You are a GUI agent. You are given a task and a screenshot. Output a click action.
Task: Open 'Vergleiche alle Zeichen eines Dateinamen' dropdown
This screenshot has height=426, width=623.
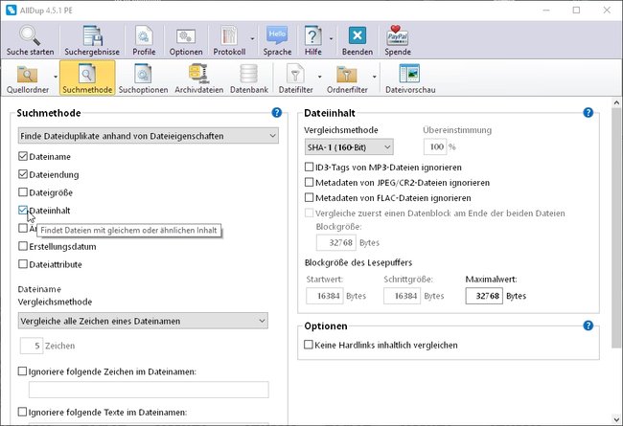tap(143, 321)
